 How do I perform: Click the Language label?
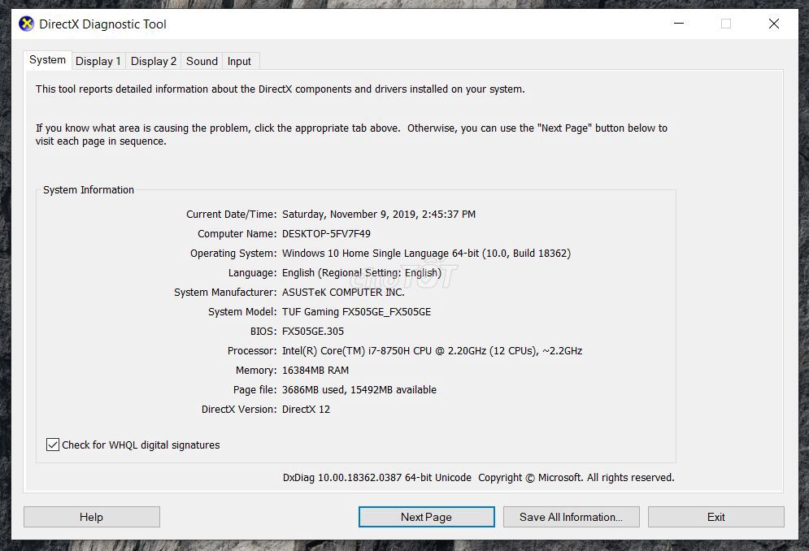click(253, 273)
